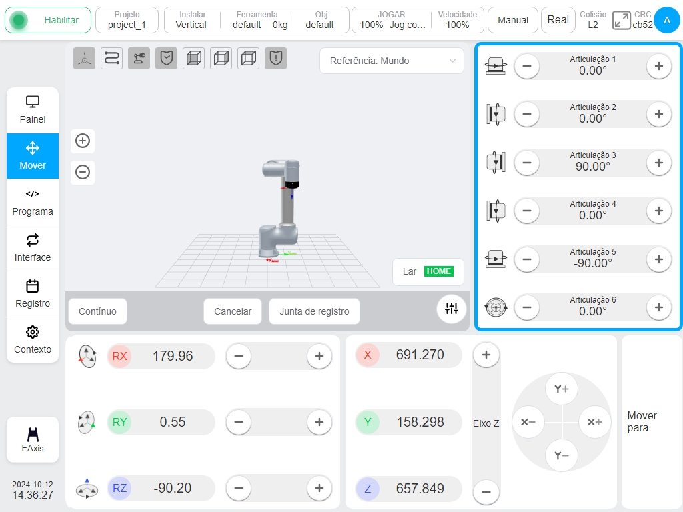Open the Colisão L2 collision setting

[x=592, y=20]
